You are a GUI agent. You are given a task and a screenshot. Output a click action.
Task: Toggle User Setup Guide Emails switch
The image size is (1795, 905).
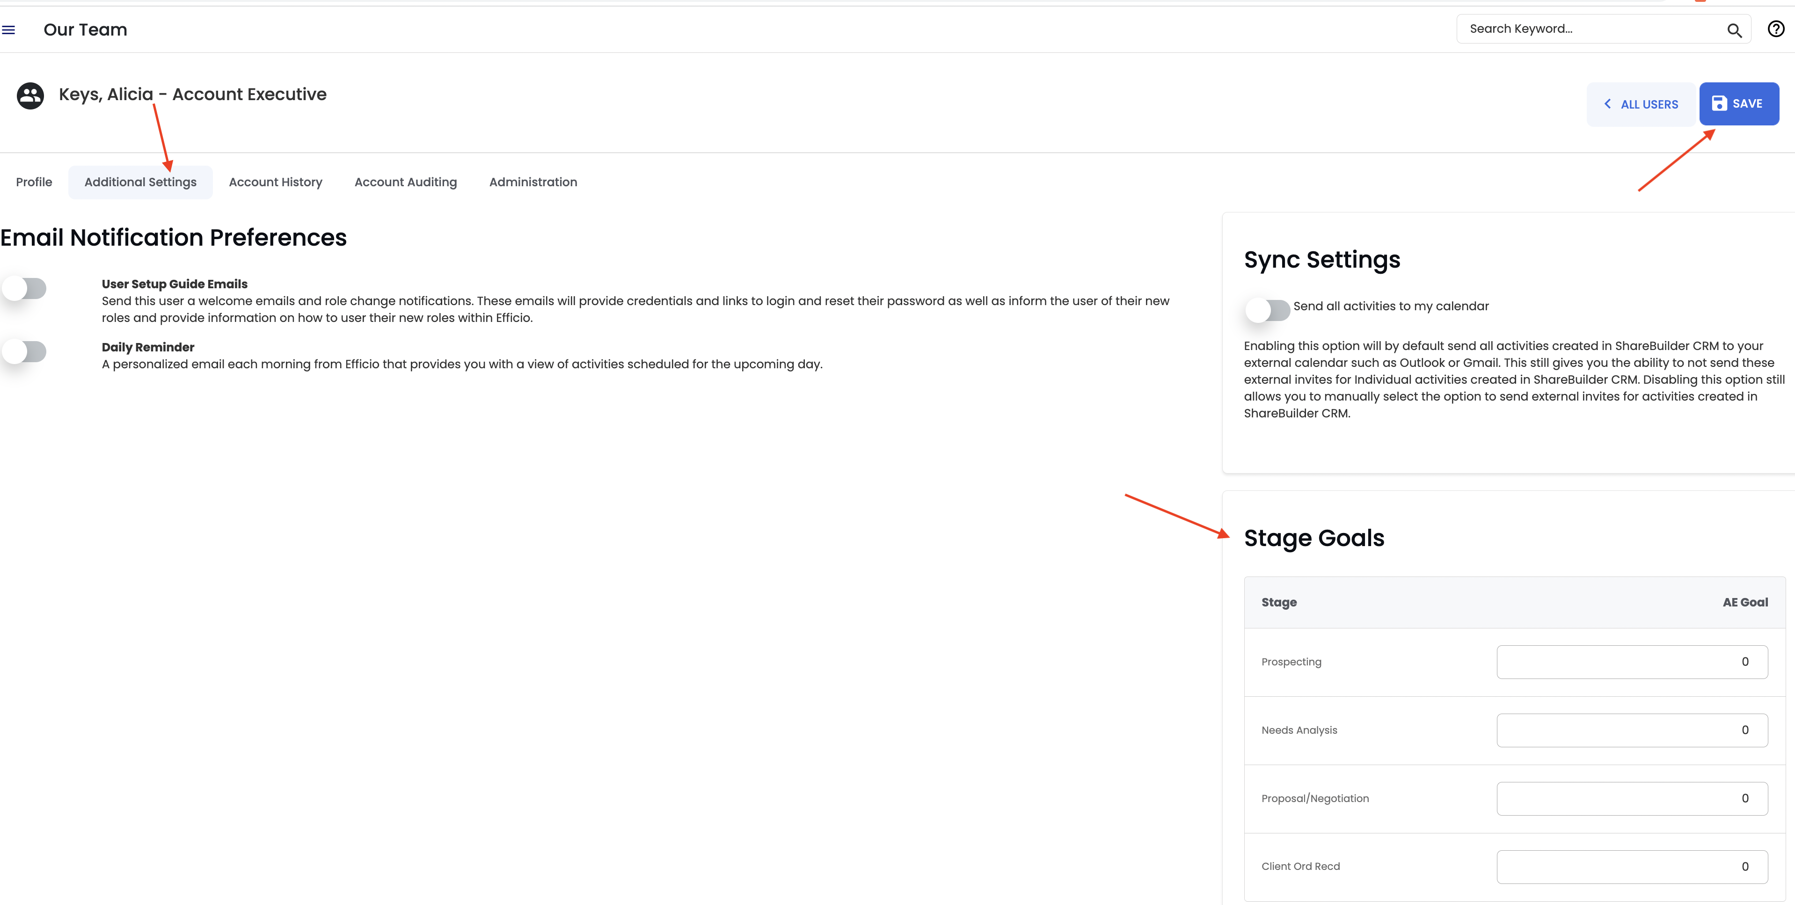(24, 288)
